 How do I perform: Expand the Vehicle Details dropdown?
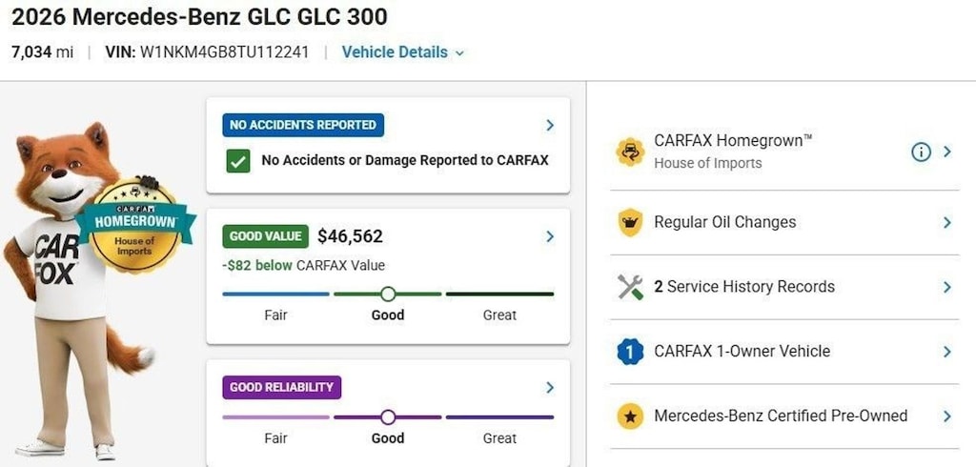(x=403, y=52)
